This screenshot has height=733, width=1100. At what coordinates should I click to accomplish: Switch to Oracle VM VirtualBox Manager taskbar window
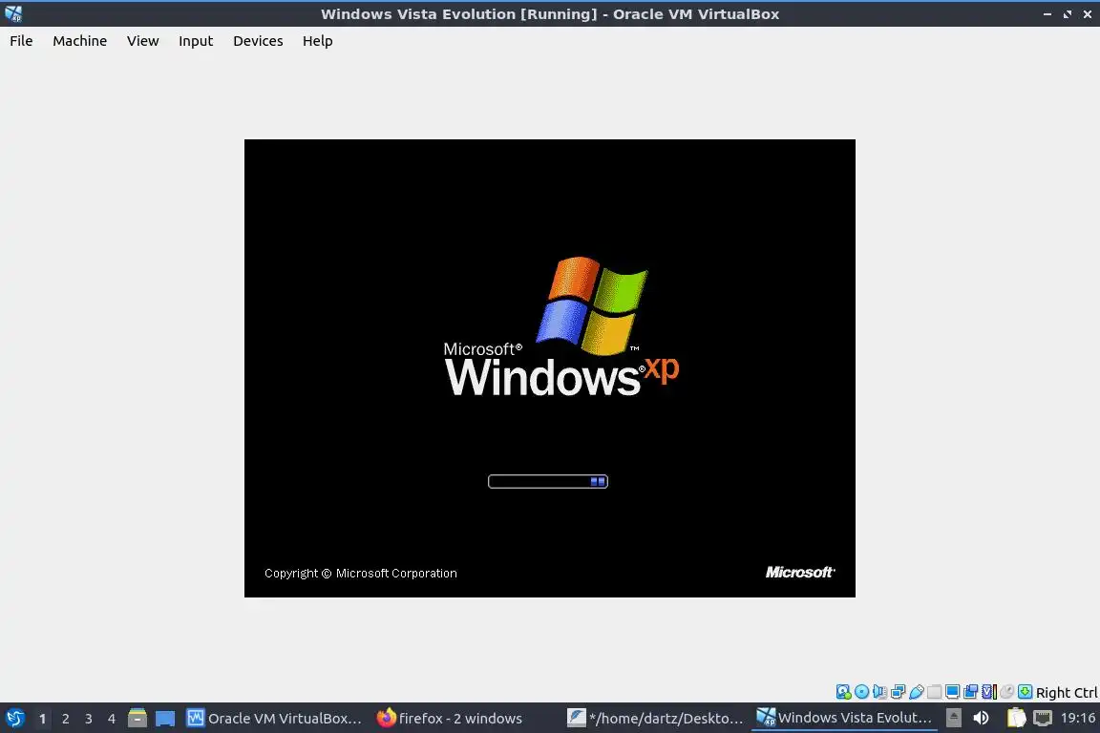pos(274,719)
